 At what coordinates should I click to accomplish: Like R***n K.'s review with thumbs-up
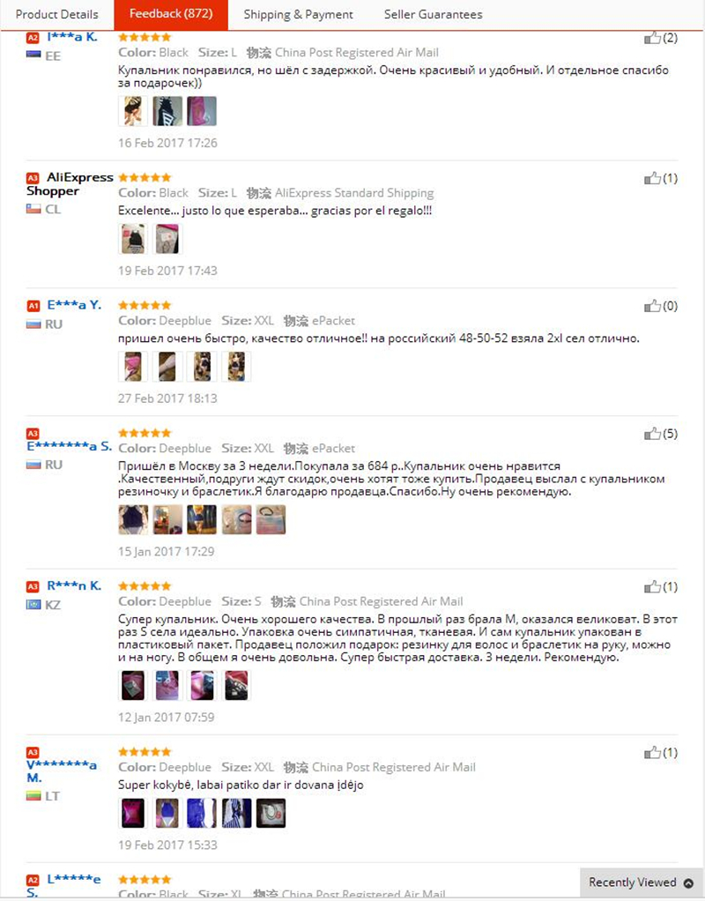point(652,586)
